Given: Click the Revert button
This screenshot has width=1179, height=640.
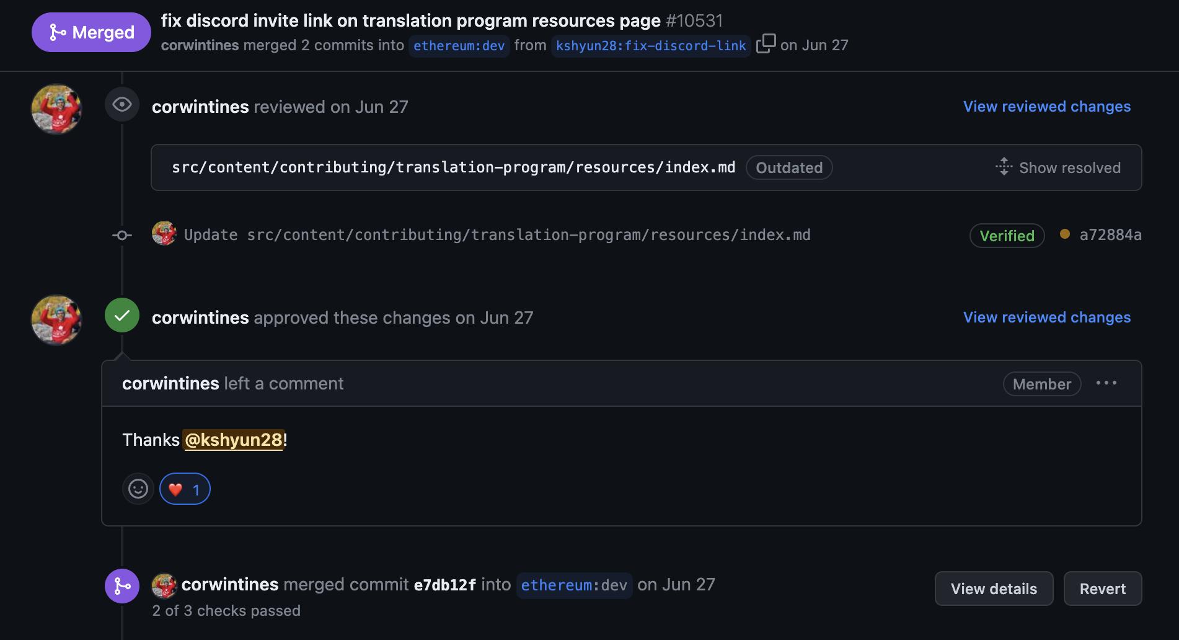Looking at the screenshot, I should tap(1102, 588).
